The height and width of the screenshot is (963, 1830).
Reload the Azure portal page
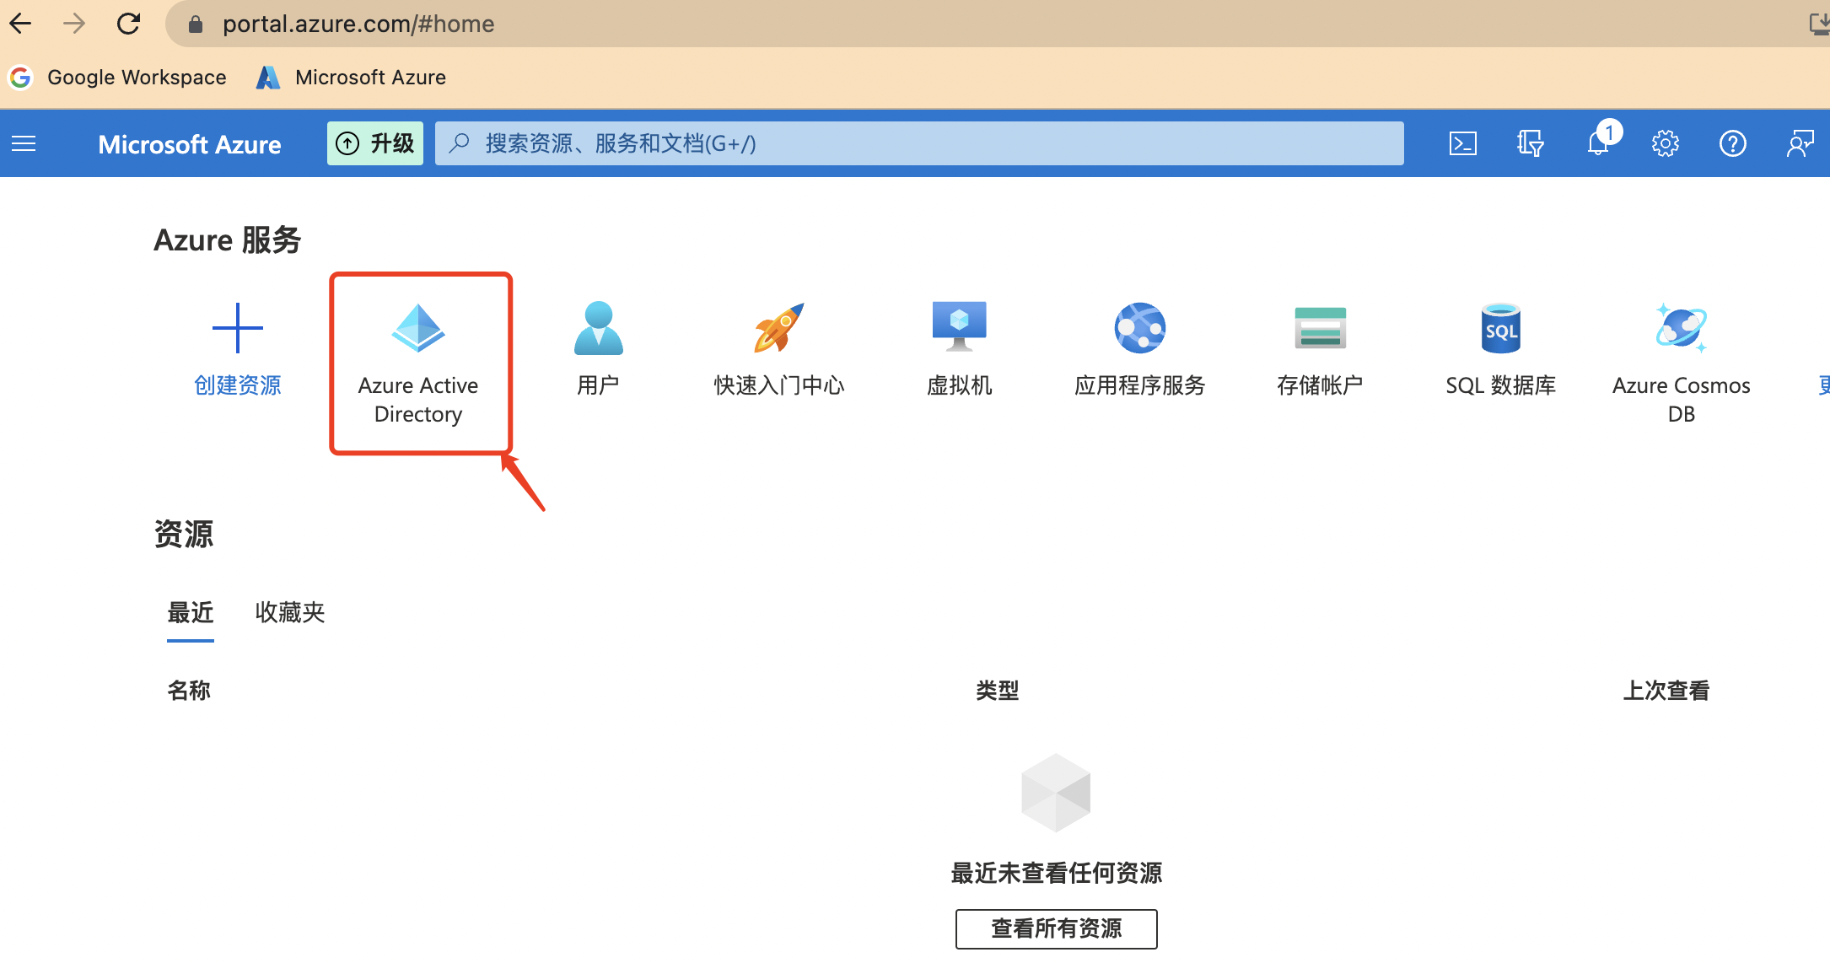pos(128,24)
